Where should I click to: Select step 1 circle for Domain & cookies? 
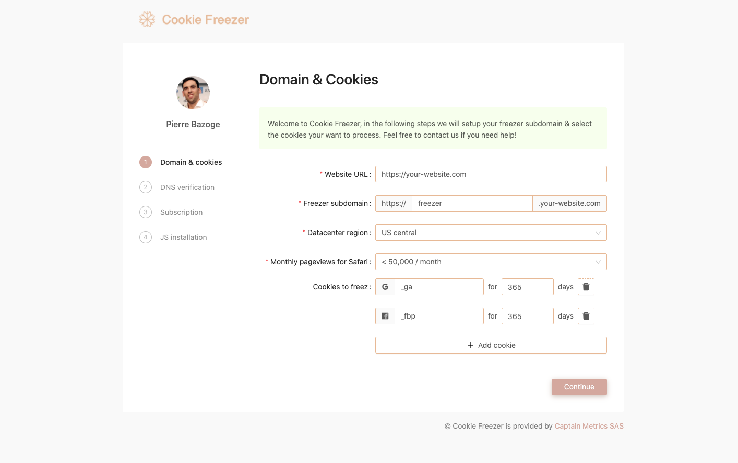coord(146,162)
